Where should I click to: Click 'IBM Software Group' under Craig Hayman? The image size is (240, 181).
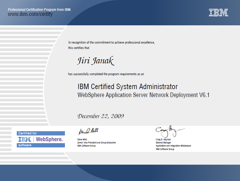[165, 149]
